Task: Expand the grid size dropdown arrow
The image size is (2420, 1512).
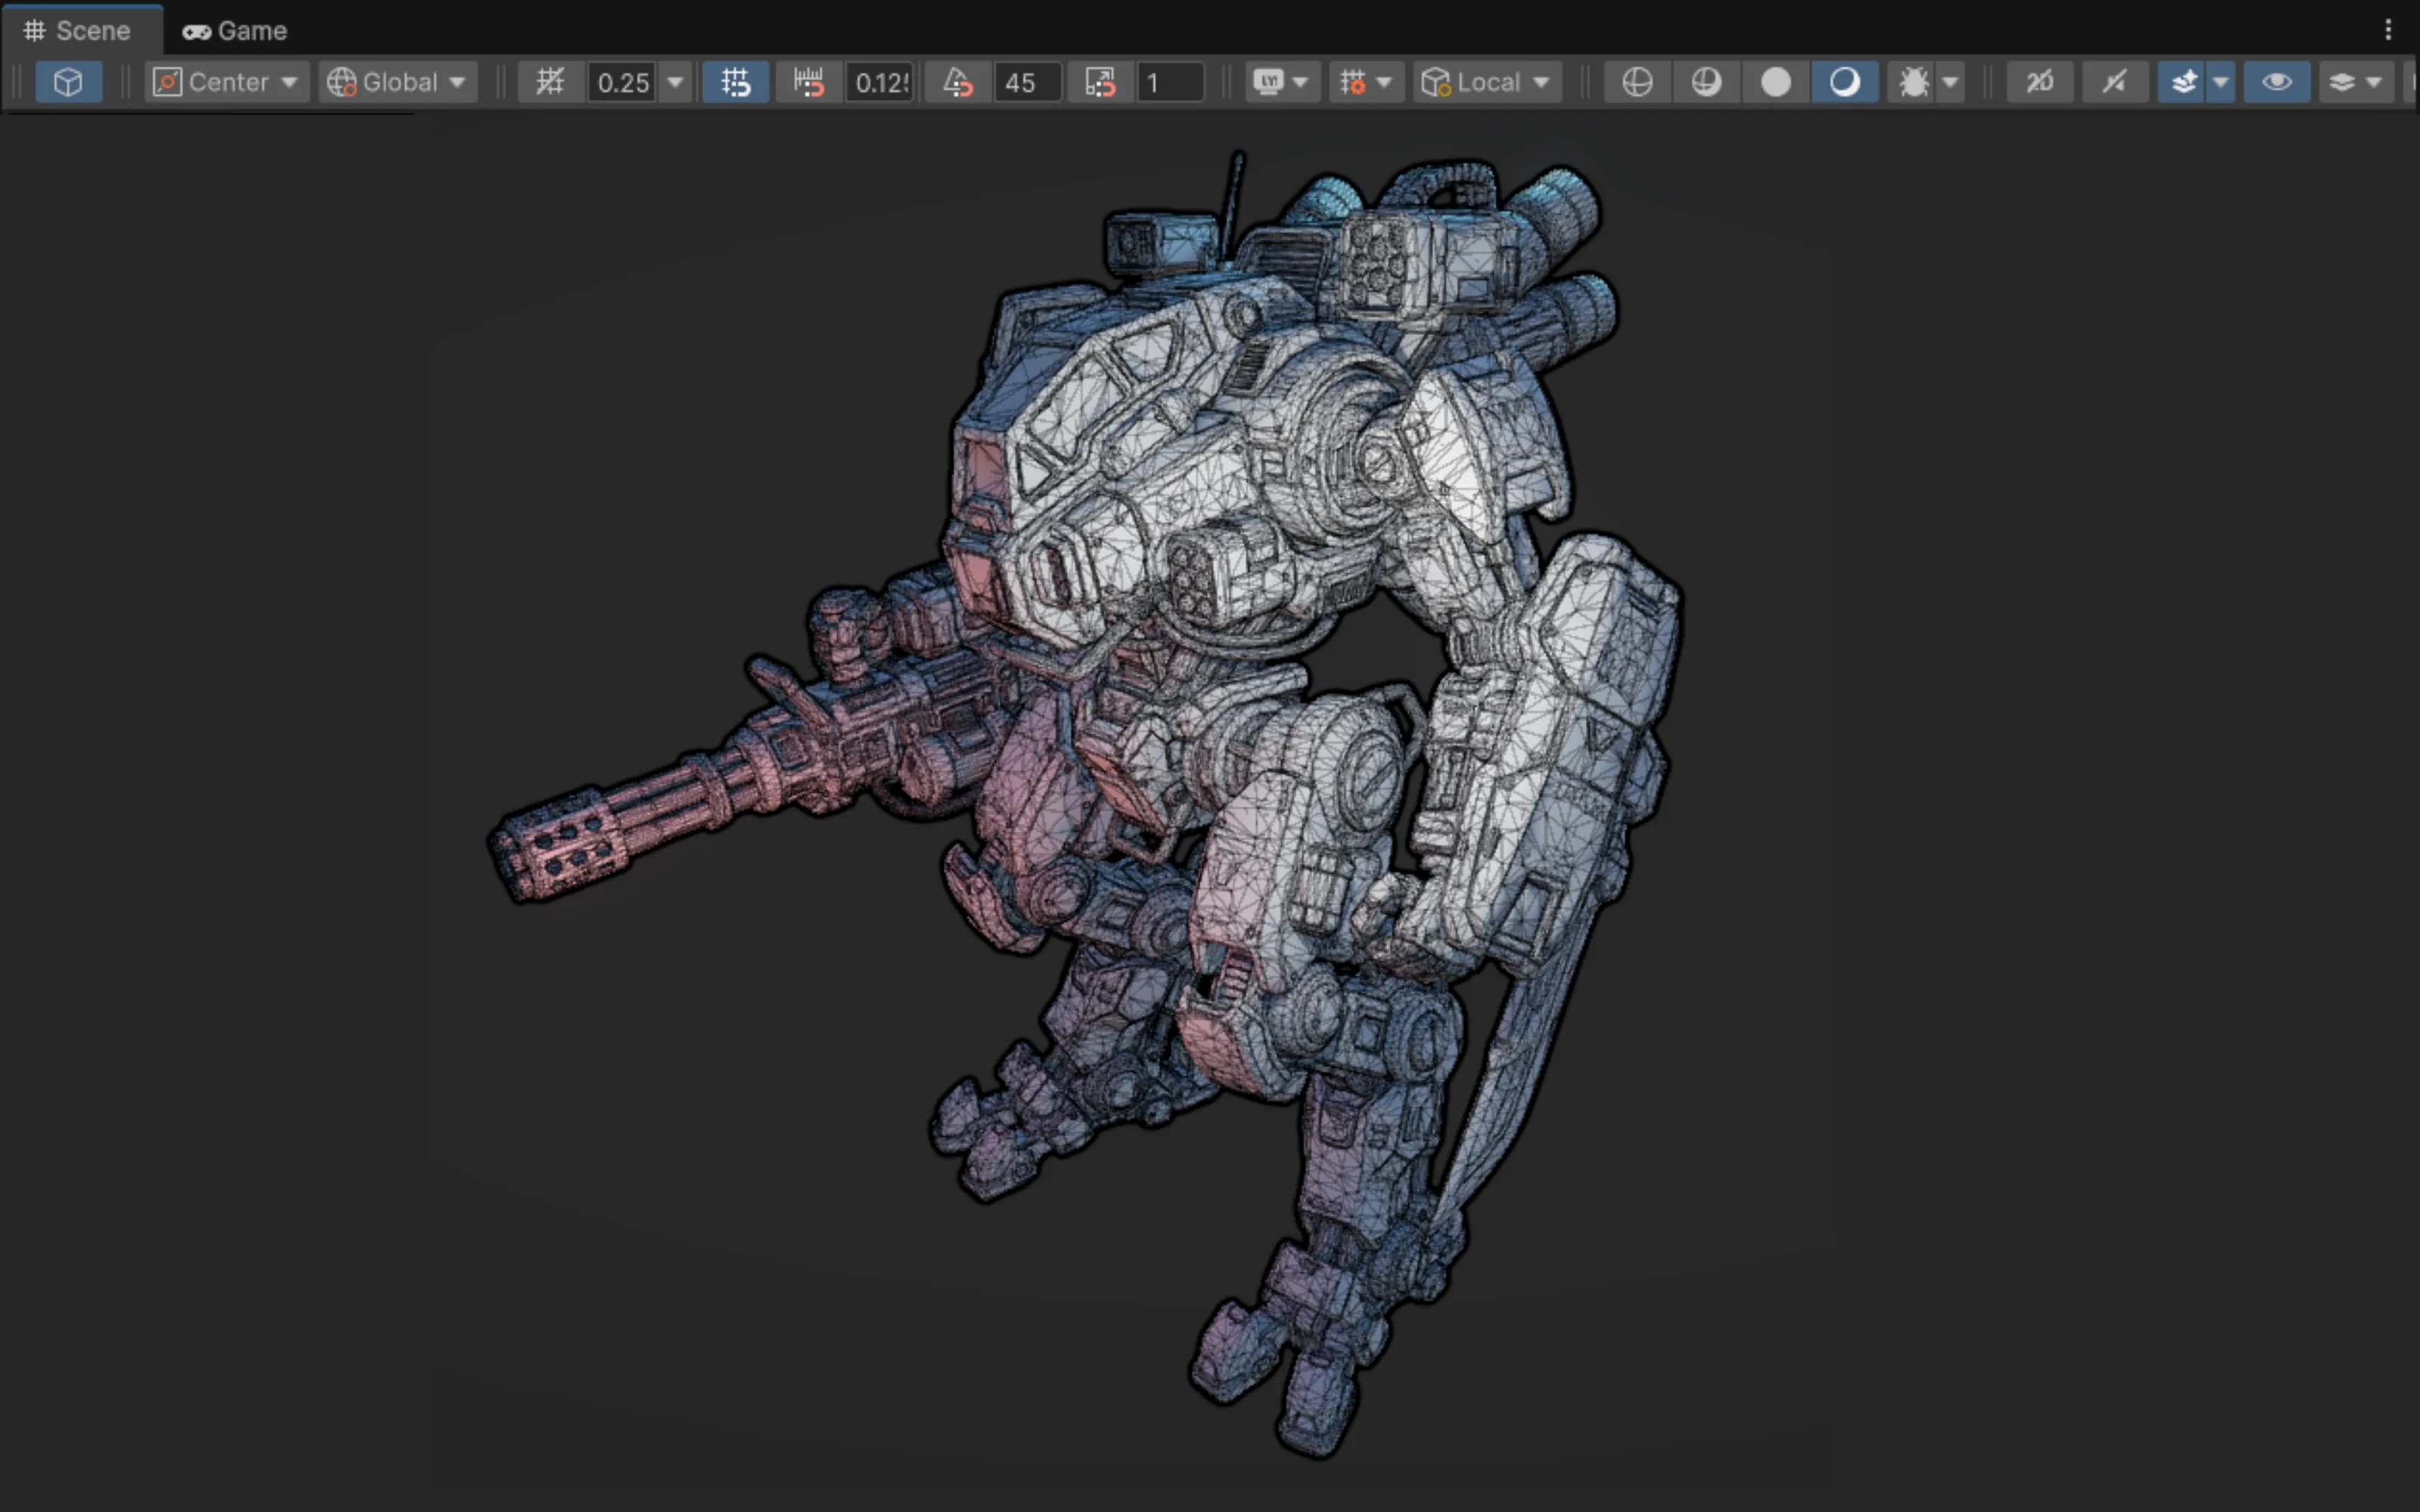Action: (676, 82)
